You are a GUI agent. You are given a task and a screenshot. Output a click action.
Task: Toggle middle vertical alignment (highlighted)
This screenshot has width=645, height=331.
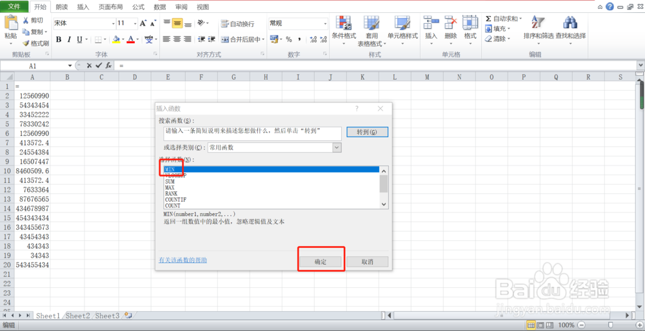point(177,23)
